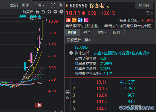Image resolution: width=156 pixels, height=112 pixels.
Task: Zoom in chart with plus icon
Action: pyautogui.click(x=49, y=12)
